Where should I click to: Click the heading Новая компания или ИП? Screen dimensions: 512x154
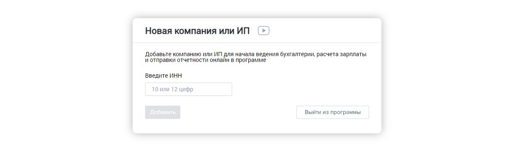tap(197, 31)
